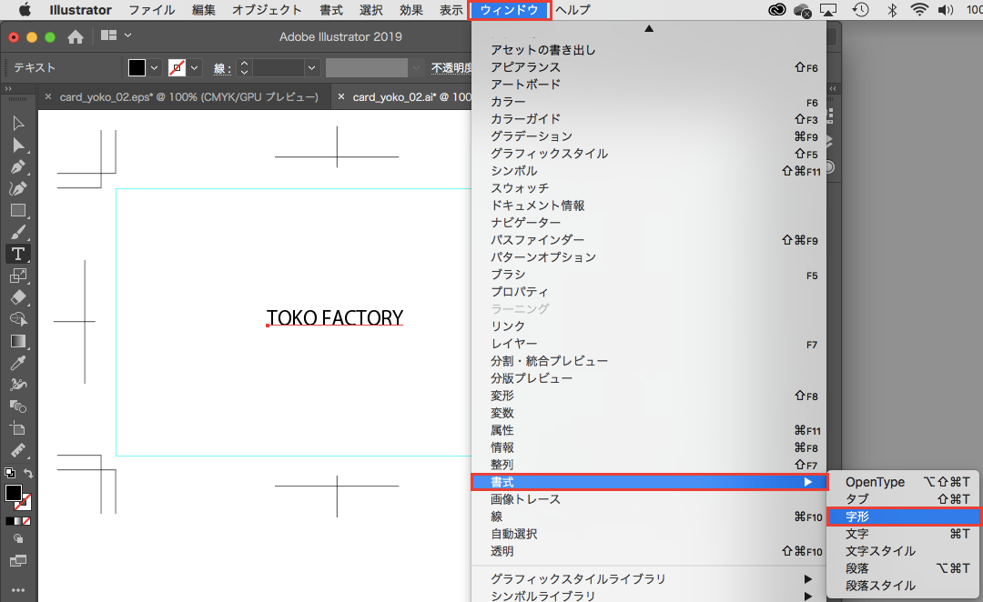Switch to the card_yoko_02.eps tab
This screenshot has width=983, height=602.
[x=188, y=96]
